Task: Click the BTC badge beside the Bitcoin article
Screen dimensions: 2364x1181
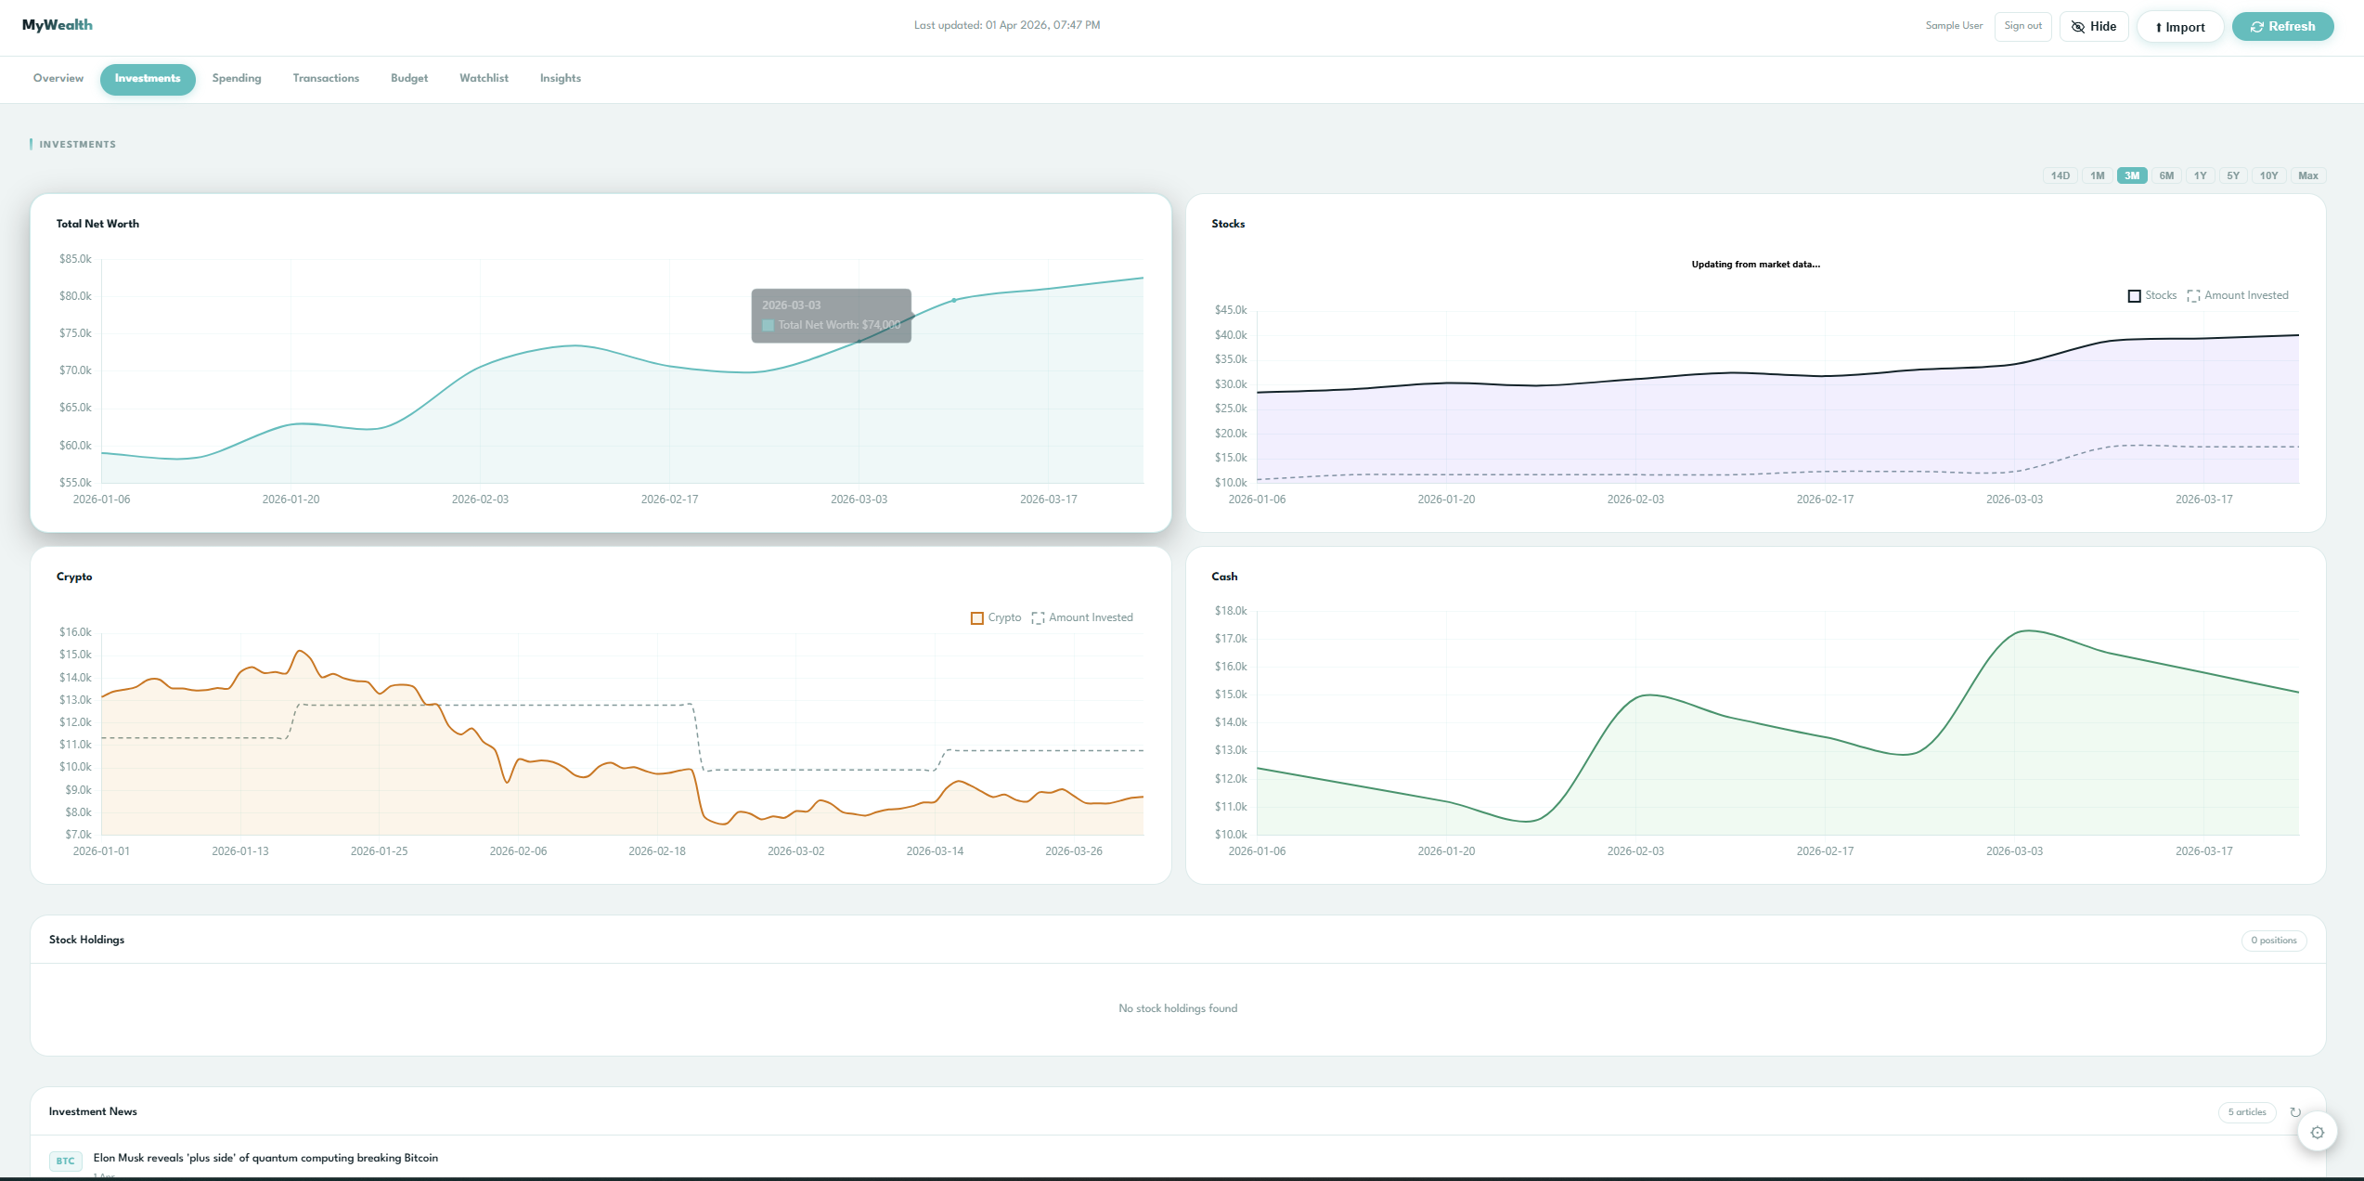Action: pyautogui.click(x=65, y=1161)
